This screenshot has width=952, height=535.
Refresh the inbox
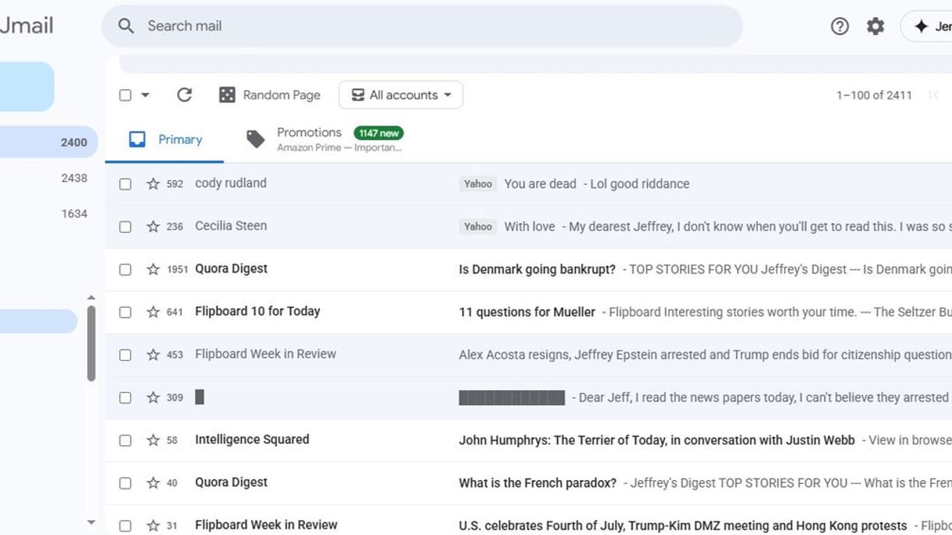184,94
